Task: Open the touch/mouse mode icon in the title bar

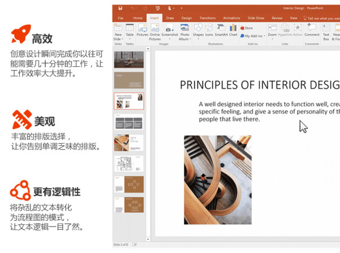Action: [169, 8]
